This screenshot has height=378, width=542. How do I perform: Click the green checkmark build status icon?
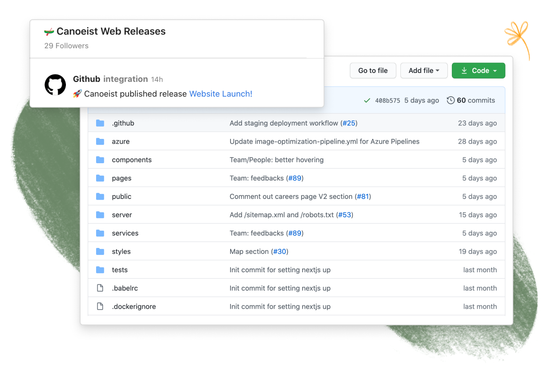[367, 101]
